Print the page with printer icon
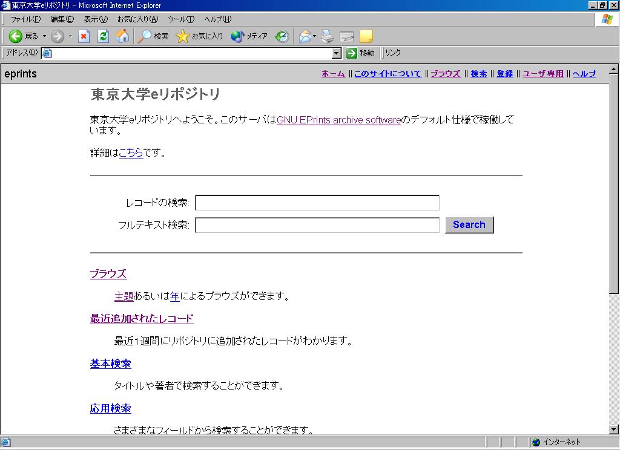 (x=327, y=36)
